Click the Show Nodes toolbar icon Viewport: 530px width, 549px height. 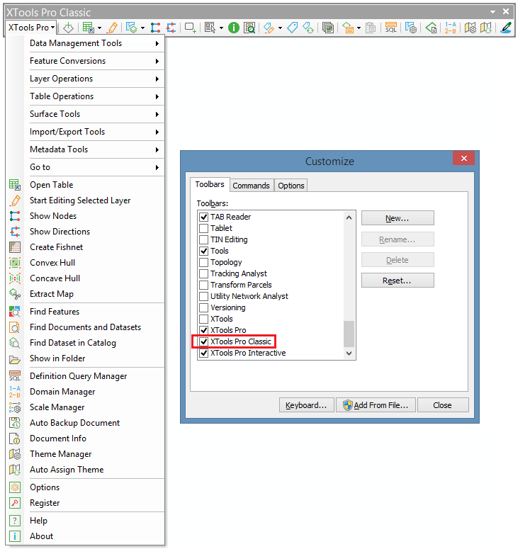pyautogui.click(x=155, y=28)
